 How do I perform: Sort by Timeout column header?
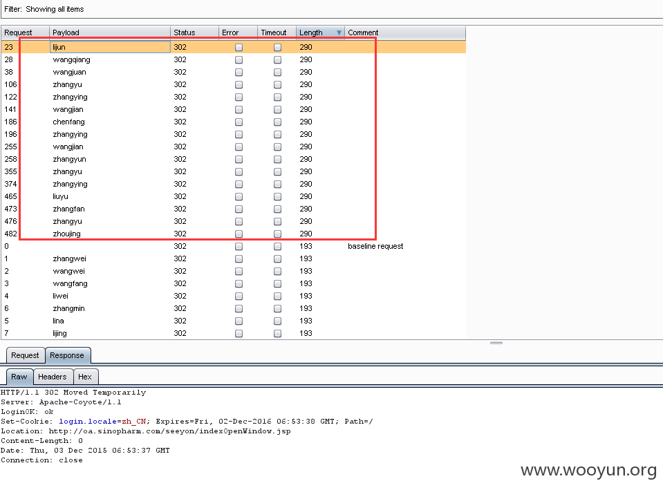coord(277,32)
